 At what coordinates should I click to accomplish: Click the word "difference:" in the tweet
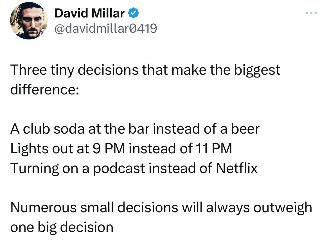[x=45, y=89]
